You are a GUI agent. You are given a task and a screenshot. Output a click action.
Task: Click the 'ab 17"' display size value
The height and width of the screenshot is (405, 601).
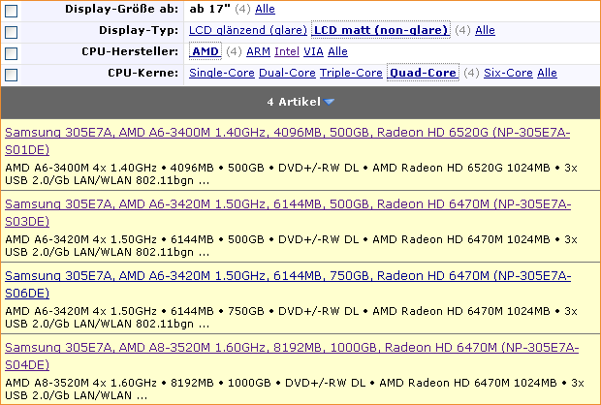click(210, 9)
